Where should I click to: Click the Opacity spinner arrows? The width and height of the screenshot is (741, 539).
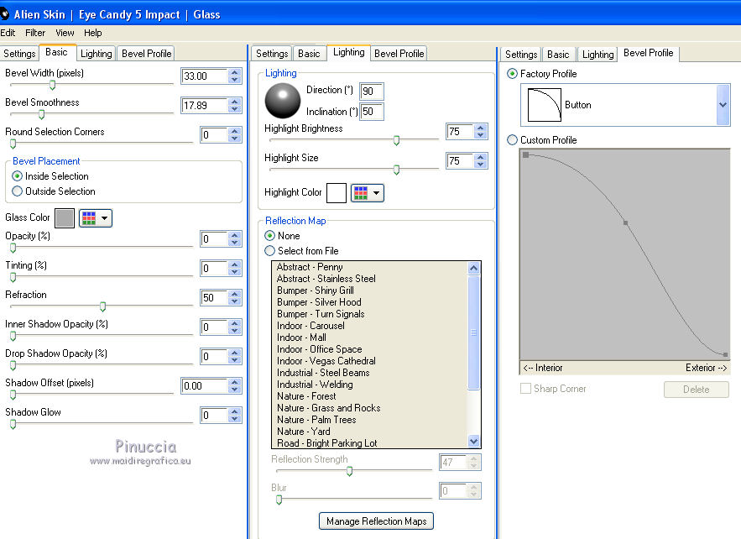tap(234, 238)
